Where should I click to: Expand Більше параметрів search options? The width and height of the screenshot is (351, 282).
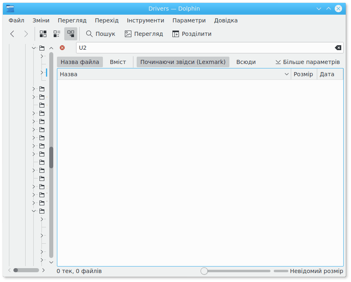[x=307, y=62]
